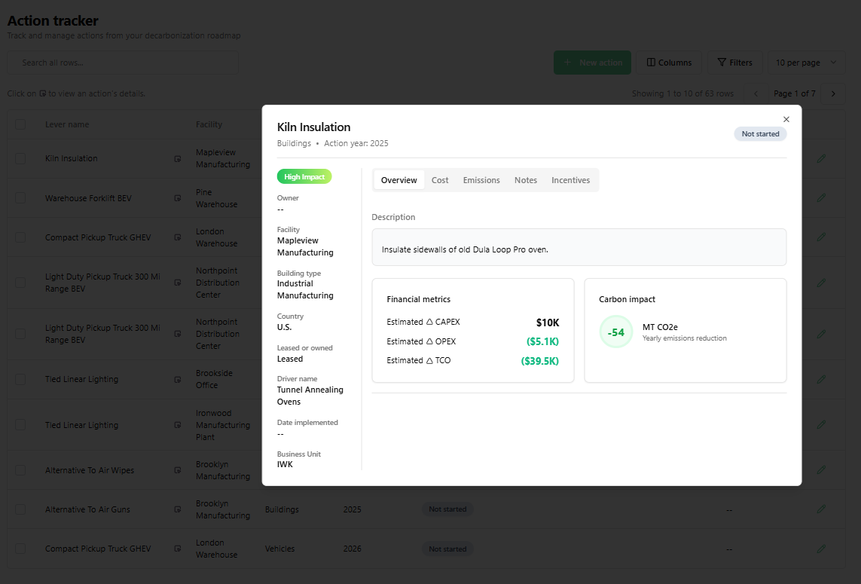Click the Vehicles category cell
Viewport: 861px width, 584px height.
tap(279, 549)
